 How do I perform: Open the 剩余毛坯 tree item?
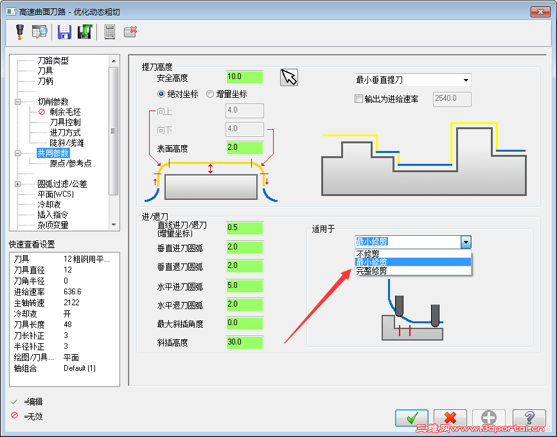[x=65, y=112]
